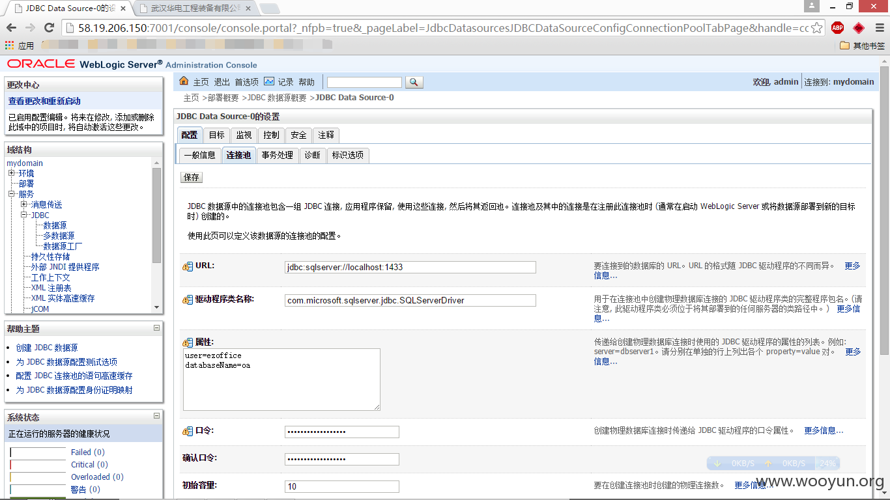Viewport: 890px width, 500px height.
Task: Go to the console home icon
Action: pos(184,81)
